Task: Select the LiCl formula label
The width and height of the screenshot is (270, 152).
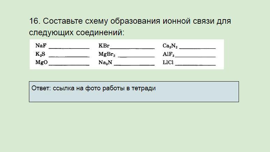Action: coord(168,63)
